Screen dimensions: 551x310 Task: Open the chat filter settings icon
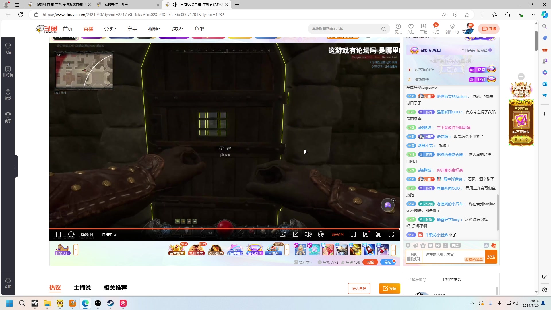tap(486, 245)
